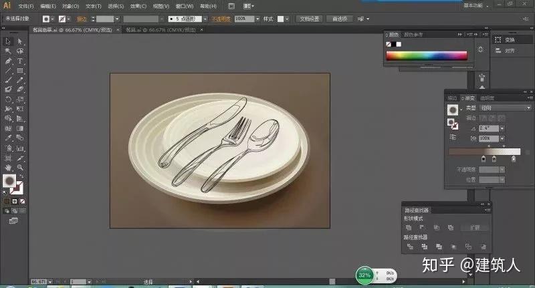The height and width of the screenshot is (288, 535).
Task: Pick a color from the spectrum bar
Action: 427,55
